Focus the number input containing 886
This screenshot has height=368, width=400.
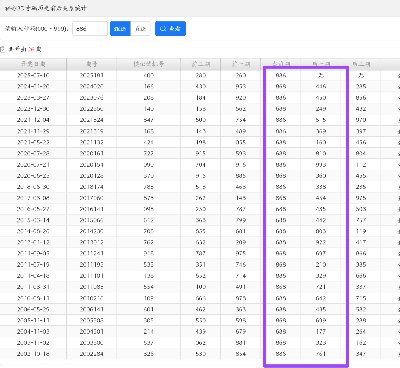(x=90, y=29)
